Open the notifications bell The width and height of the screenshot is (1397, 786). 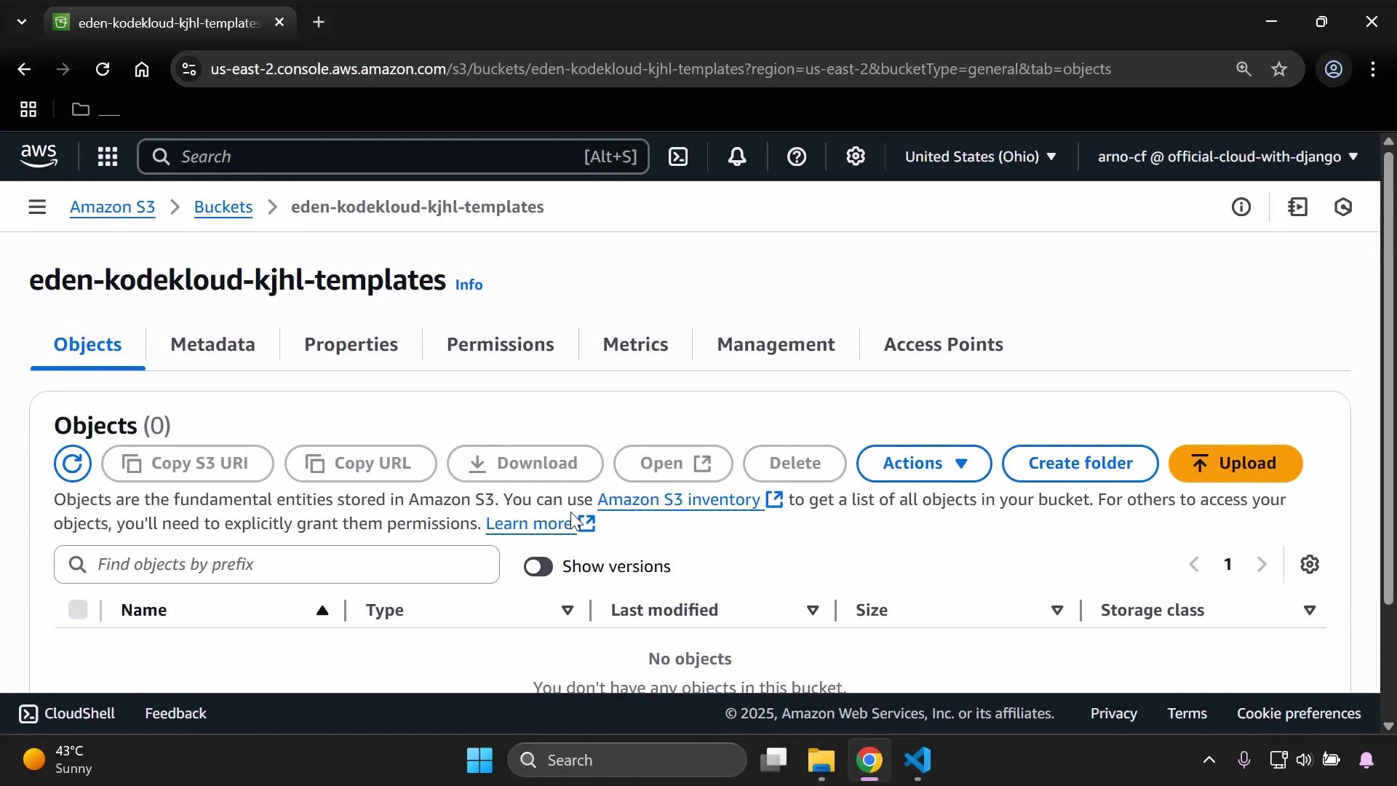[738, 156]
